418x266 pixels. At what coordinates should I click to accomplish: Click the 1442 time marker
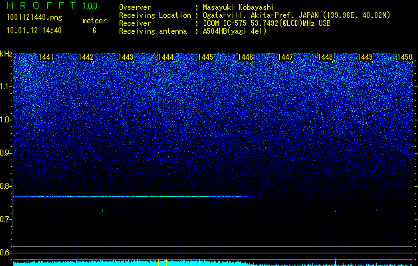click(86, 57)
